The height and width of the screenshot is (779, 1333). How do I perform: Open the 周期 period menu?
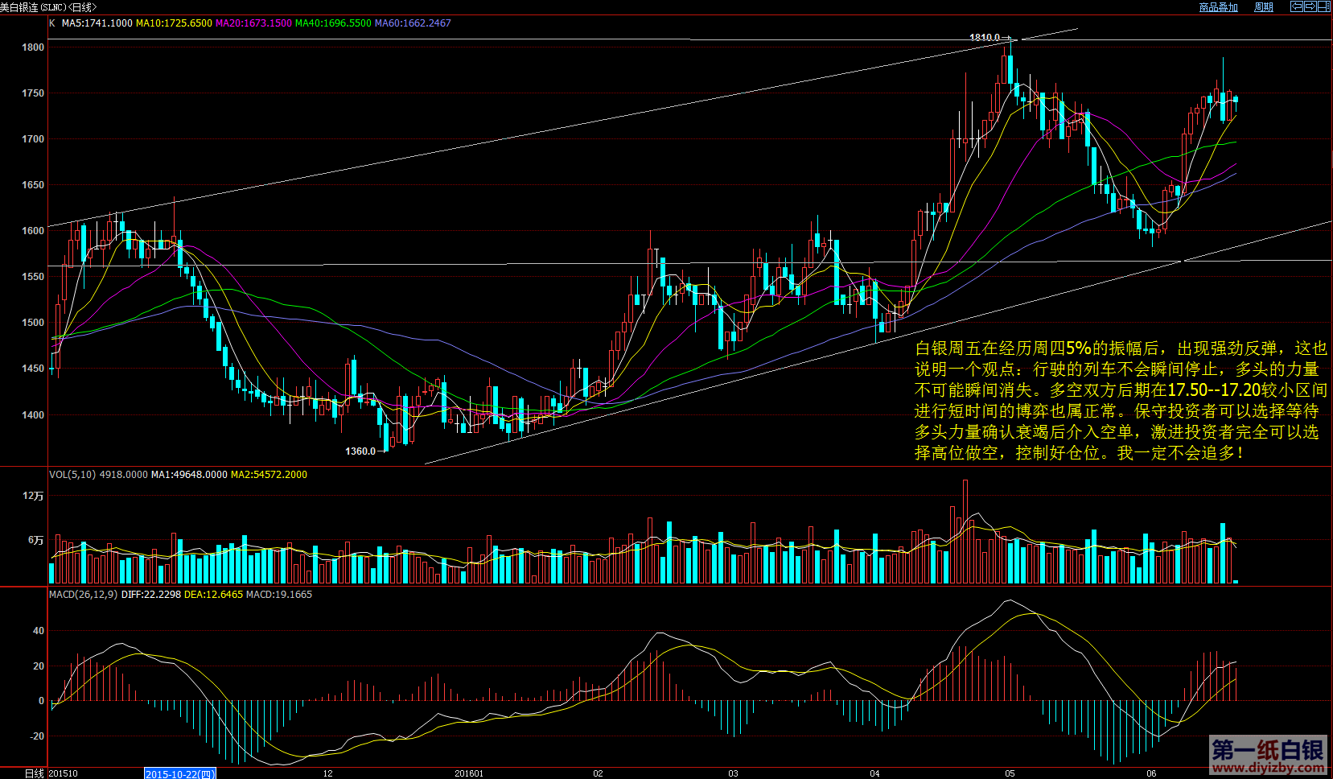pyautogui.click(x=1264, y=7)
